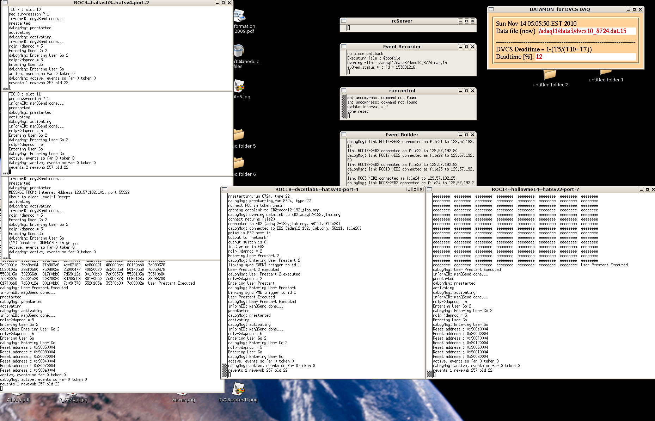Click 'update interval = 2' in runcontrol
The image size is (655, 421).
(x=367, y=107)
